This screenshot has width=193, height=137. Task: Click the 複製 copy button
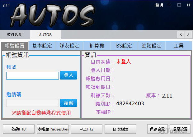68,103
